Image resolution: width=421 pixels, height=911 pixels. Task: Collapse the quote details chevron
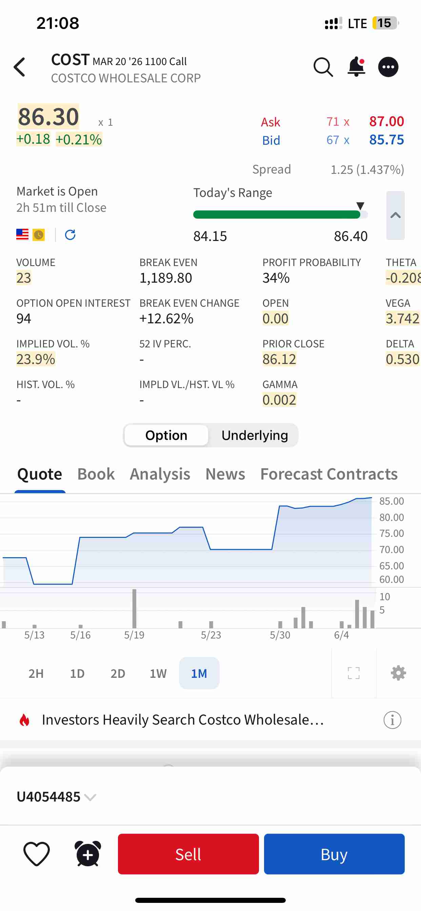pyautogui.click(x=395, y=215)
